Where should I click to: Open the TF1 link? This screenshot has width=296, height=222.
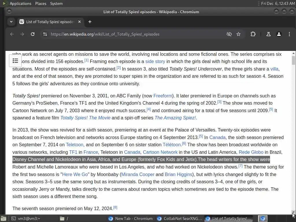tap(73, 152)
